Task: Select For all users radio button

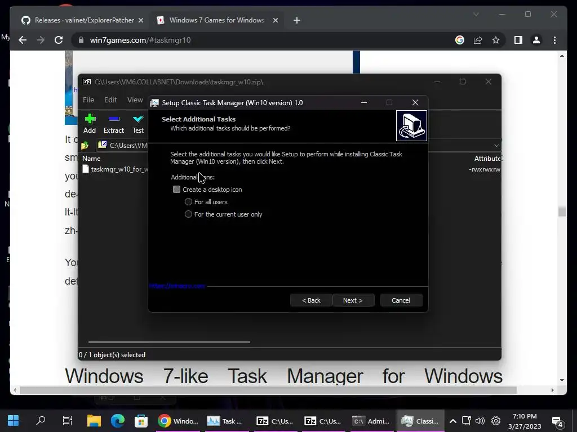Action: [x=188, y=202]
